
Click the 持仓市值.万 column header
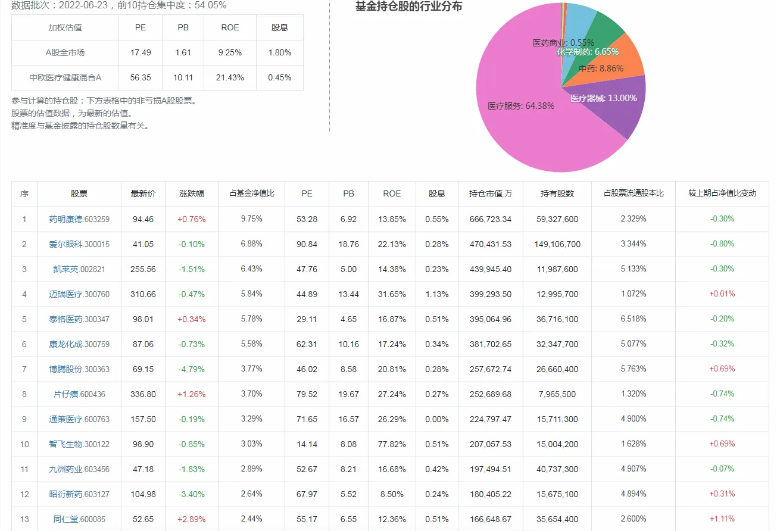click(491, 194)
